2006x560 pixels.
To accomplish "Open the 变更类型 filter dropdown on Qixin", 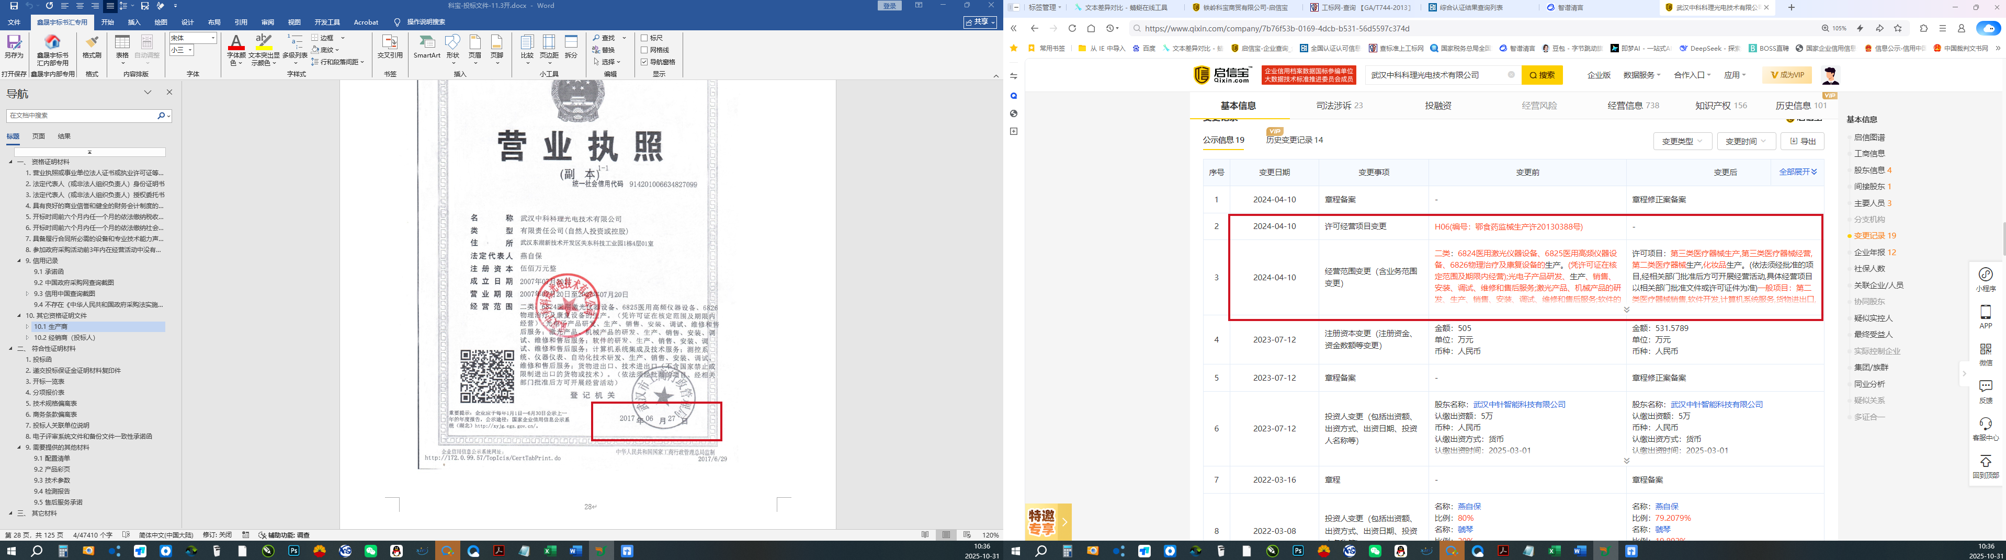I will 1682,141.
